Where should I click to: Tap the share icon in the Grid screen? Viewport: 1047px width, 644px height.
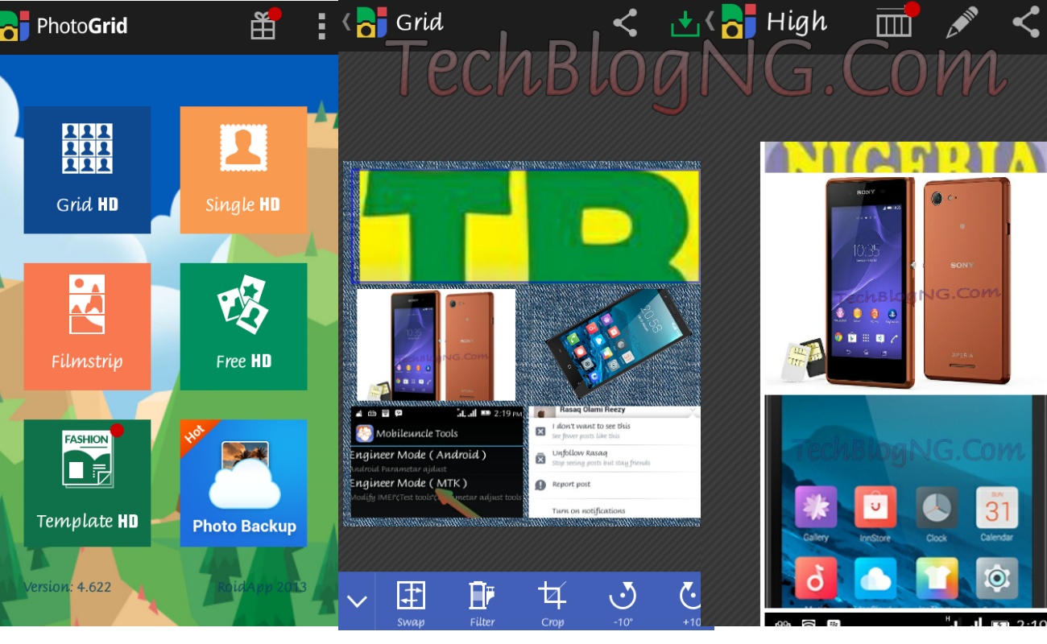click(626, 23)
